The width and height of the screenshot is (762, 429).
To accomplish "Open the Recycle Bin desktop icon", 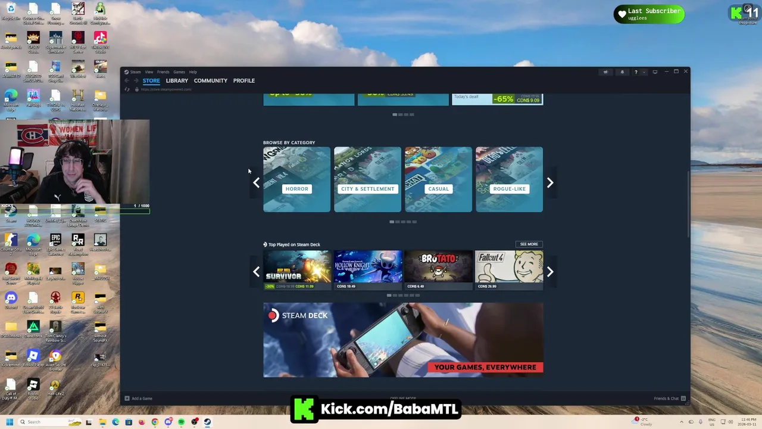I will coord(11,11).
